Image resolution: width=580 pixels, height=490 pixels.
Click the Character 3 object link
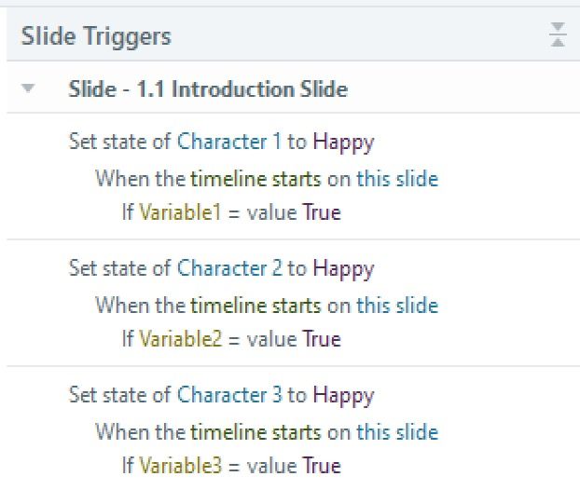tap(229, 395)
